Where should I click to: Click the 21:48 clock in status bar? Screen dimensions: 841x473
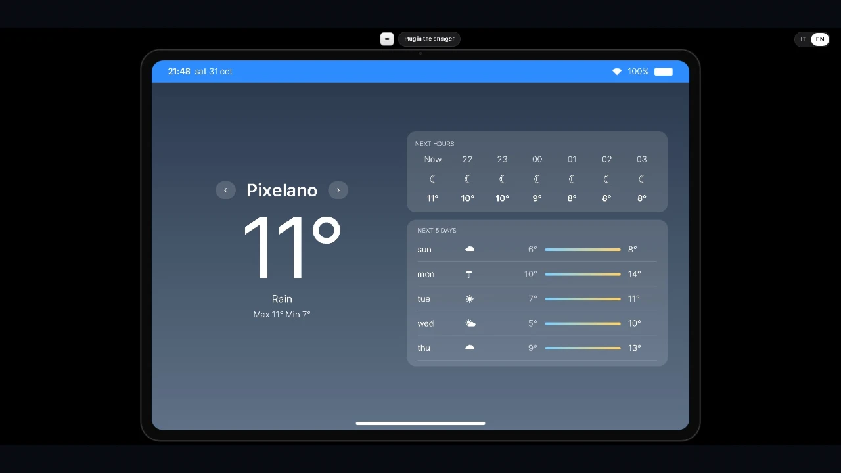[x=179, y=72]
